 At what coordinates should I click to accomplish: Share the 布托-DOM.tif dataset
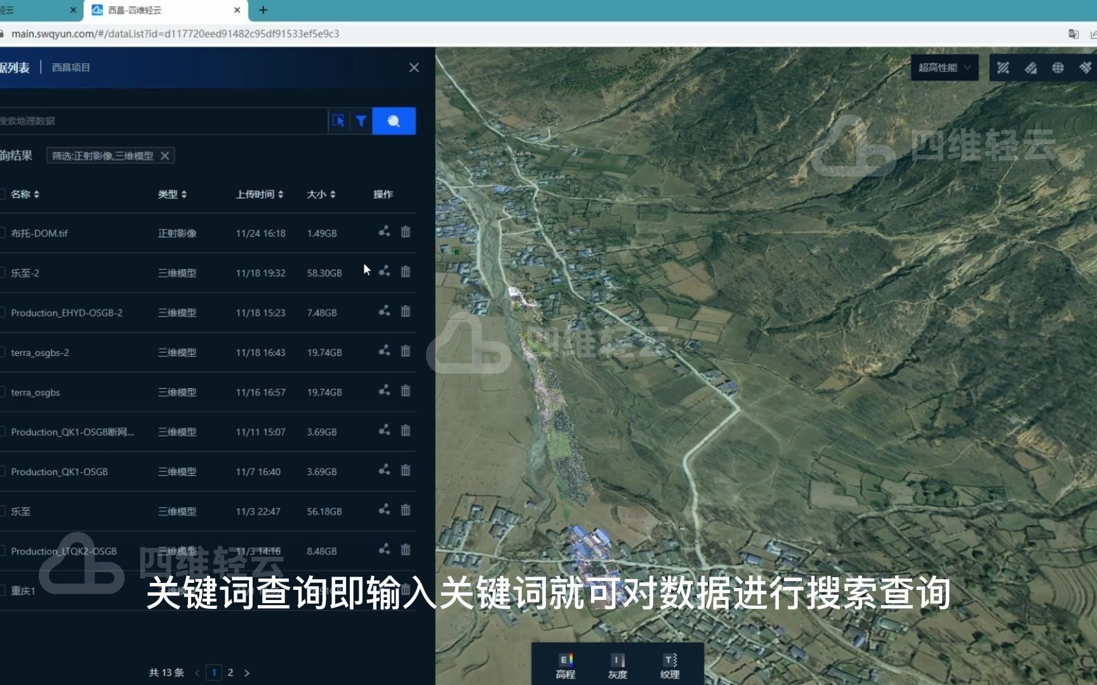(x=384, y=232)
